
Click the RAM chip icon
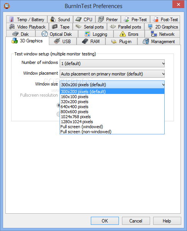point(85,42)
